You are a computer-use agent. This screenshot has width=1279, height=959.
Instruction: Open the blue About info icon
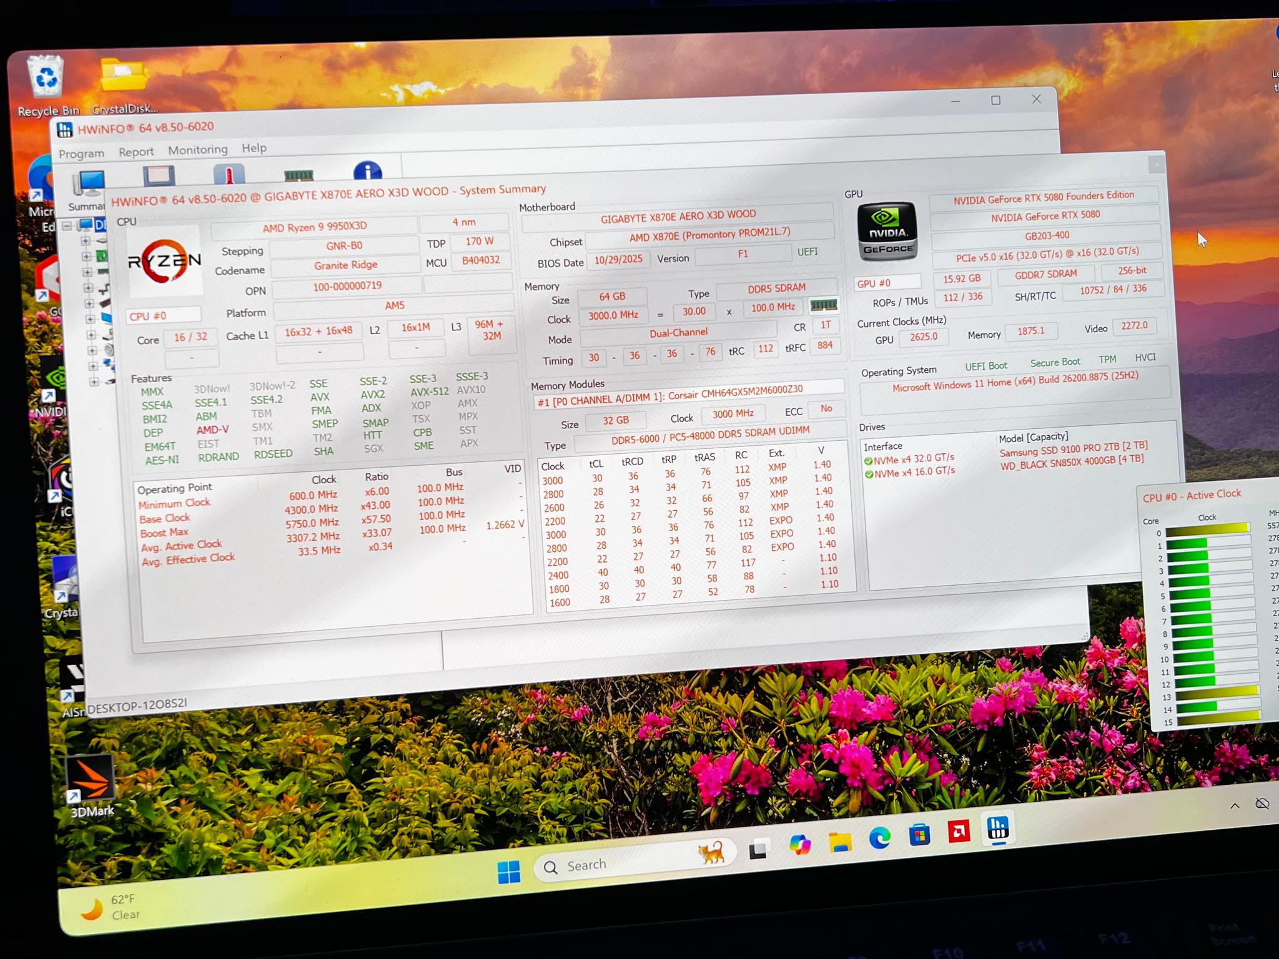367,170
